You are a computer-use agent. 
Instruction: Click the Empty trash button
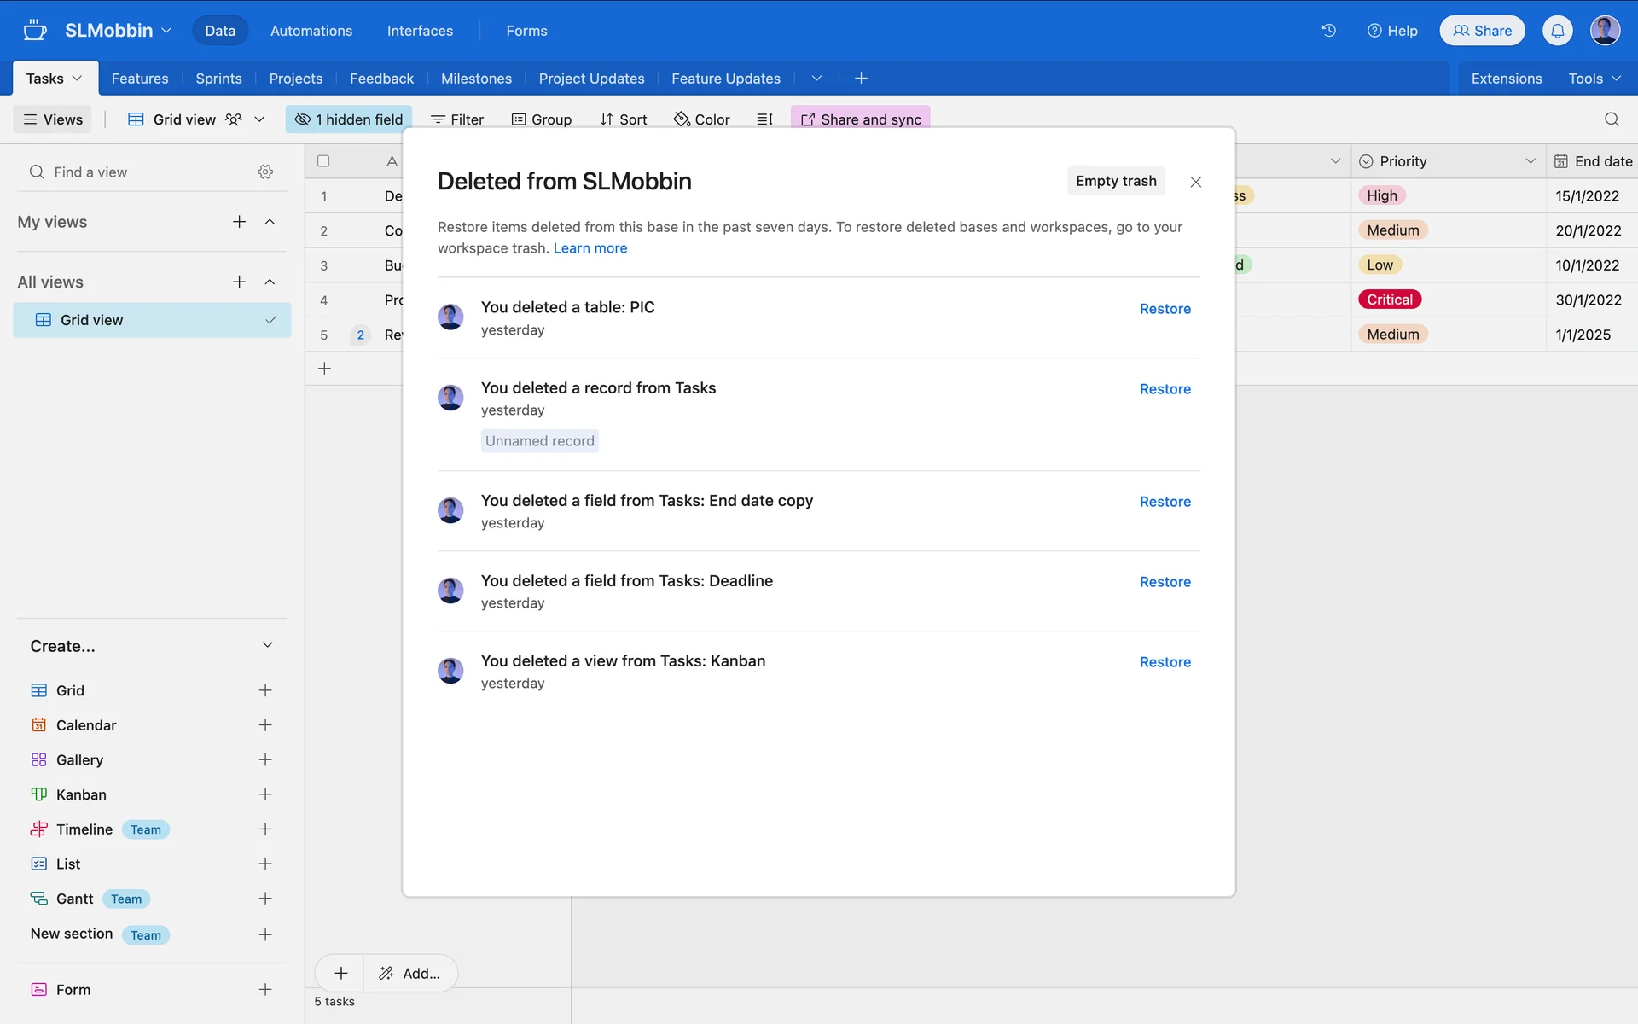click(1116, 181)
